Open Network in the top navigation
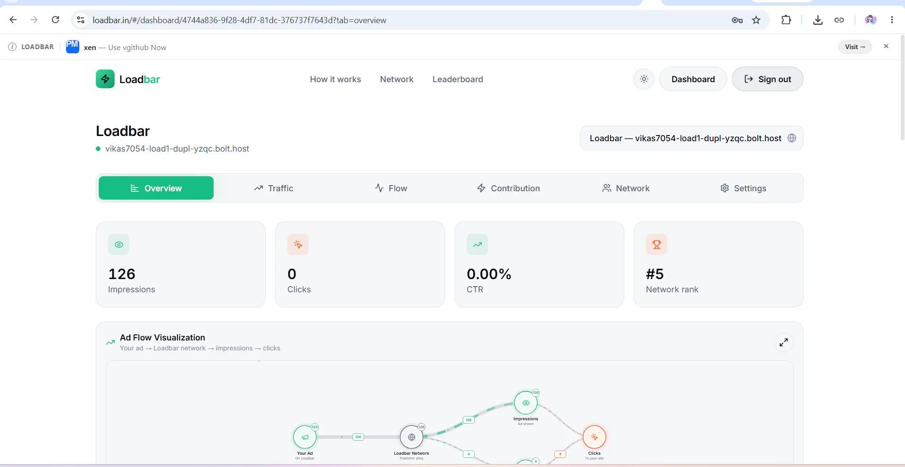The image size is (905, 467). tap(397, 79)
